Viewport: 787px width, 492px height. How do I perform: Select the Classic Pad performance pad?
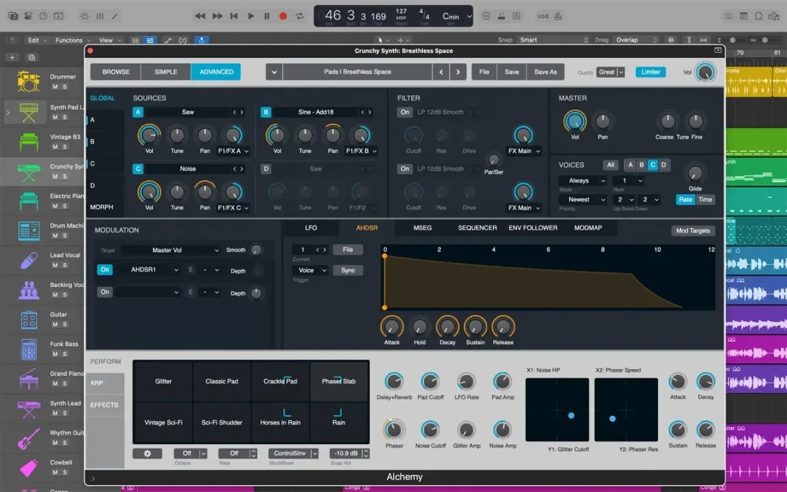(222, 381)
